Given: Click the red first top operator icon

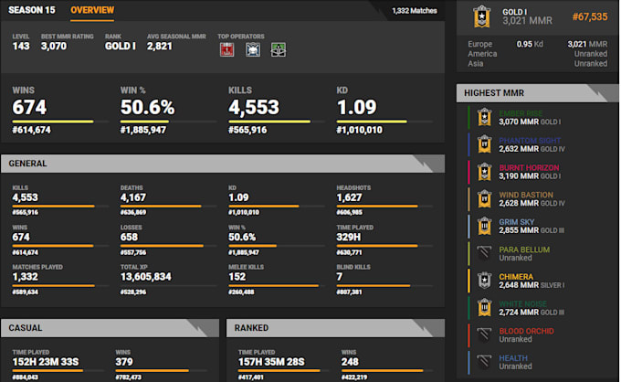Looking at the screenshot, I should (226, 49).
